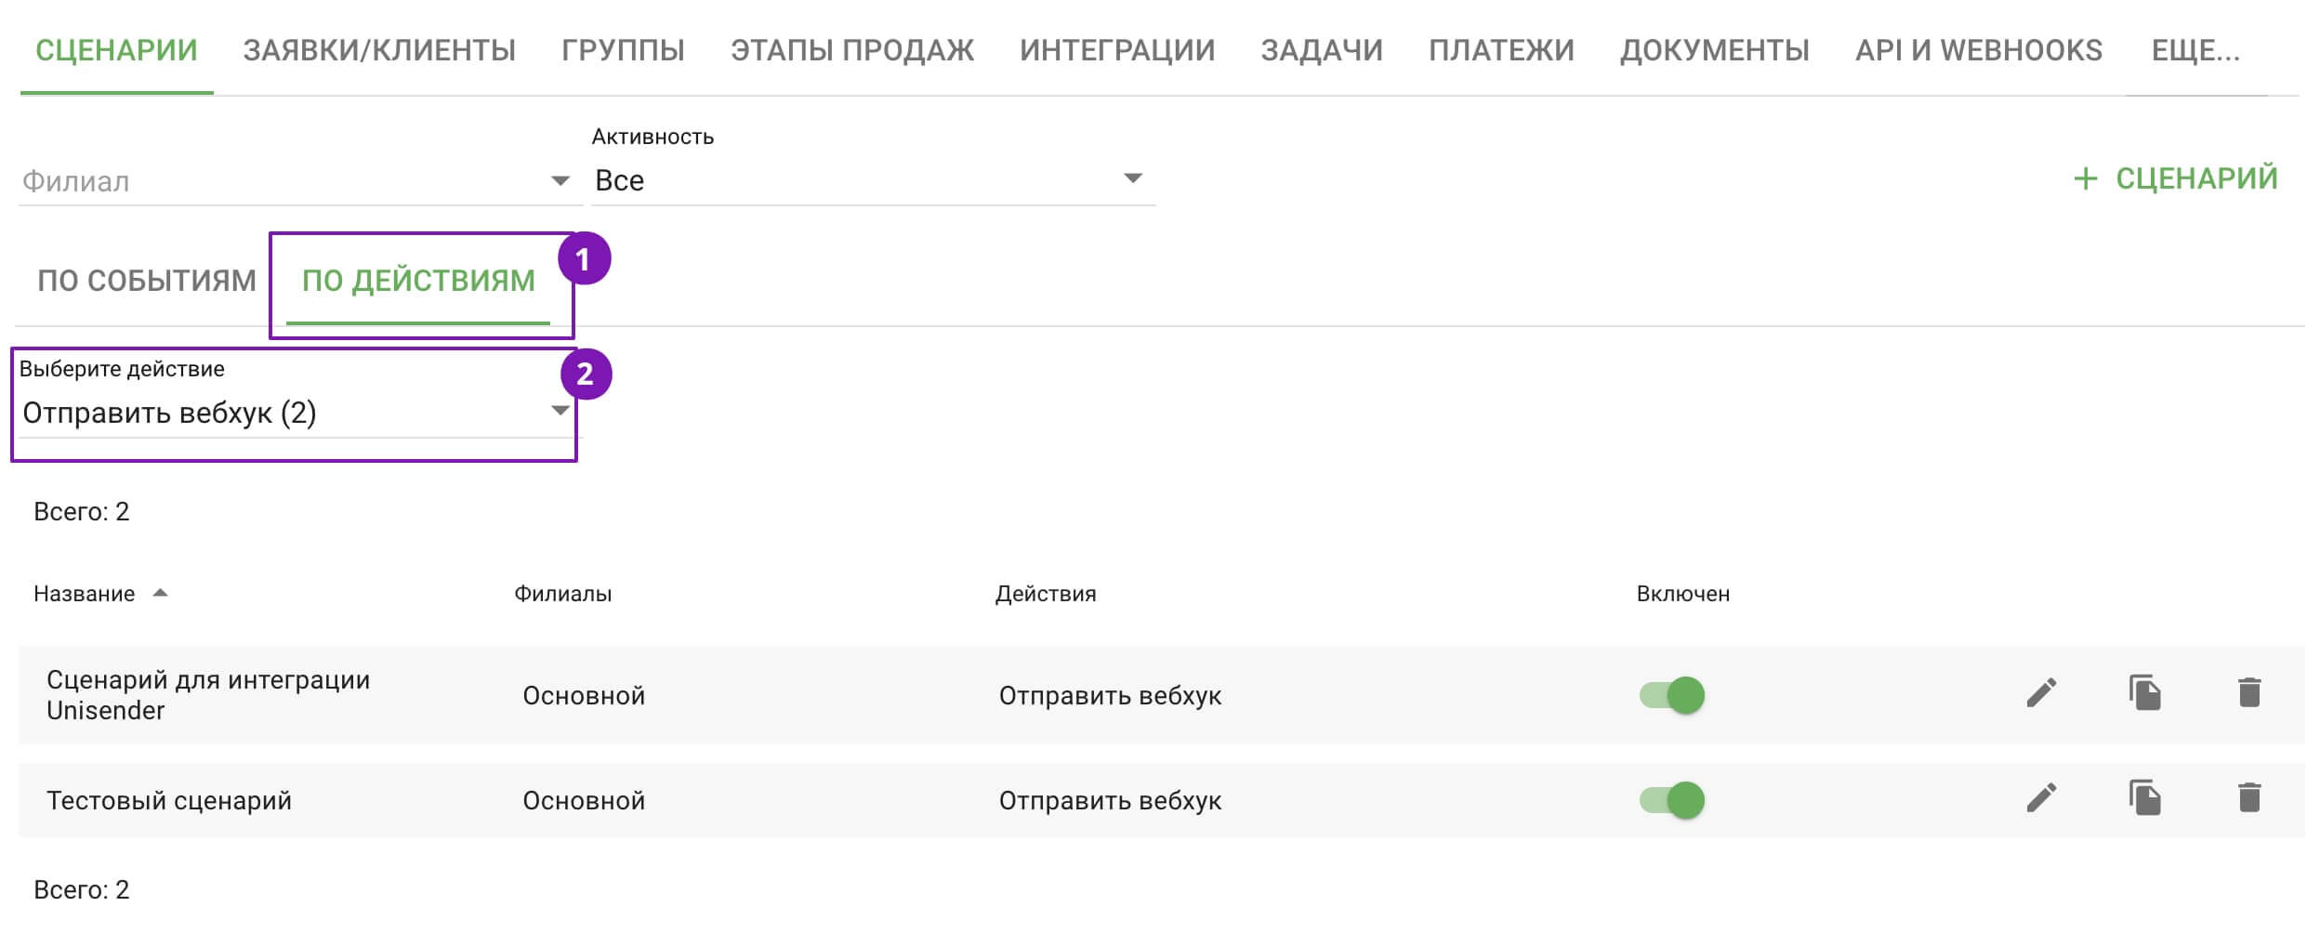Open the API и Webhooks tab
The height and width of the screenshot is (946, 2320).
[1979, 49]
